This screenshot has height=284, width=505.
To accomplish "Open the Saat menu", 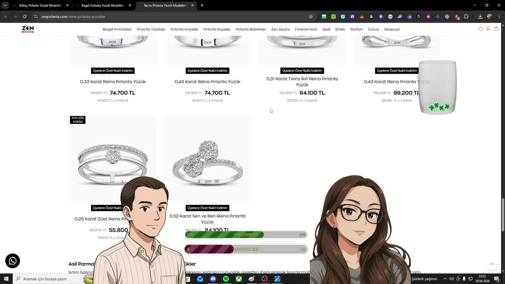I will tap(326, 29).
